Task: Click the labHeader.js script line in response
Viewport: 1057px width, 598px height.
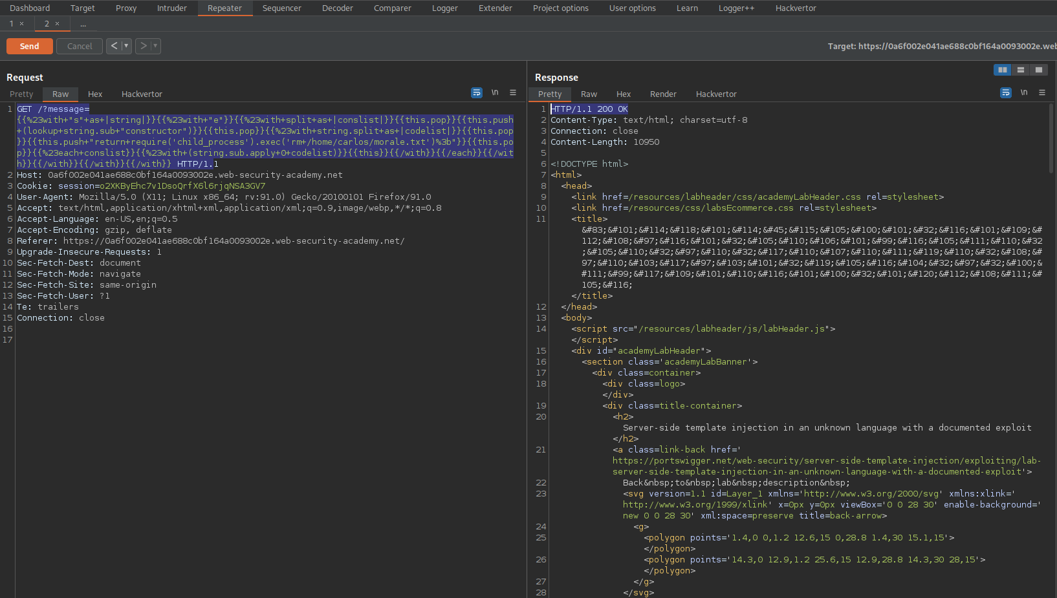Action: click(x=703, y=329)
